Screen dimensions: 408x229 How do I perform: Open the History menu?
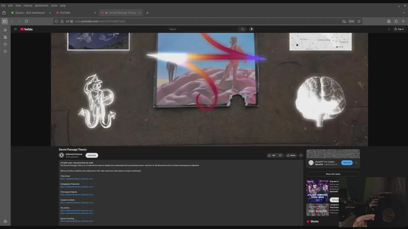point(28,5)
